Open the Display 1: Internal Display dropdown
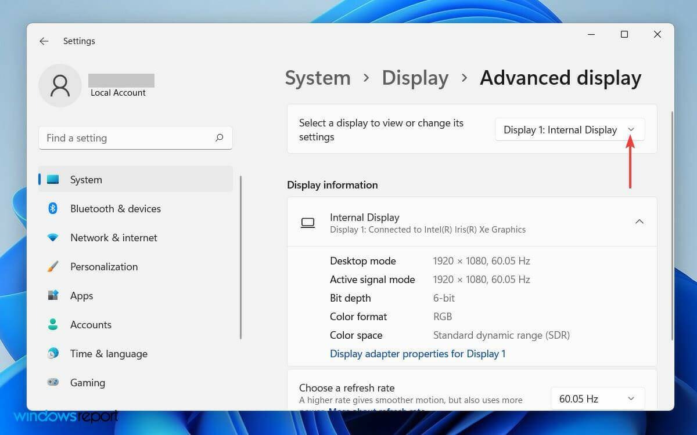The image size is (697, 435). click(x=569, y=129)
